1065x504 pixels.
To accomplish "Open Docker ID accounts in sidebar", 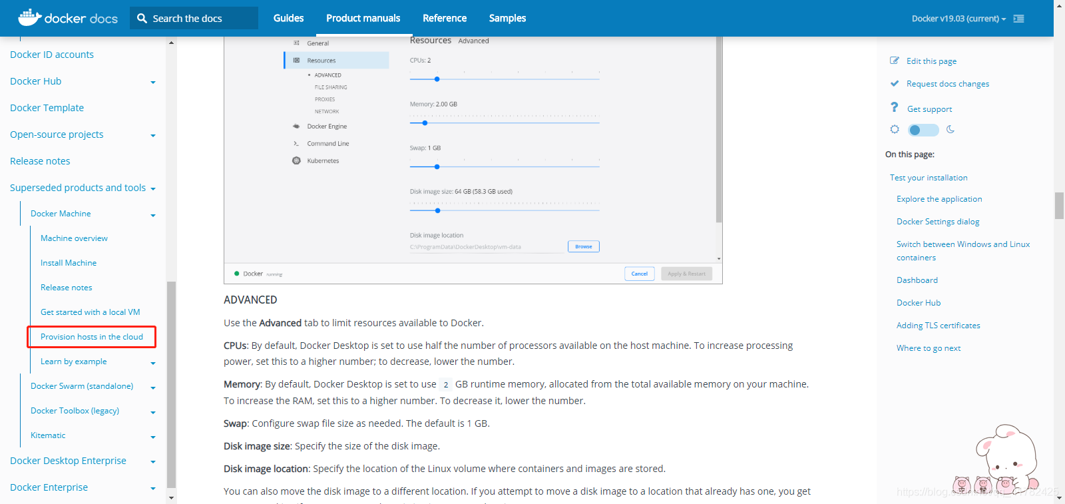I will pyautogui.click(x=52, y=55).
